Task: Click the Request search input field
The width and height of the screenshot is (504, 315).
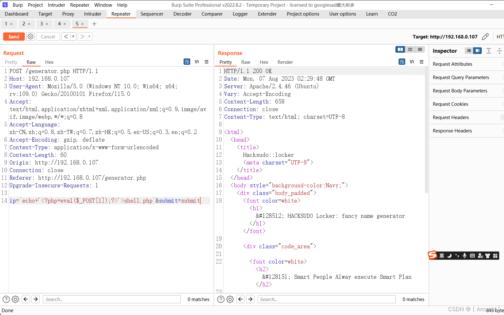Action: point(112,299)
